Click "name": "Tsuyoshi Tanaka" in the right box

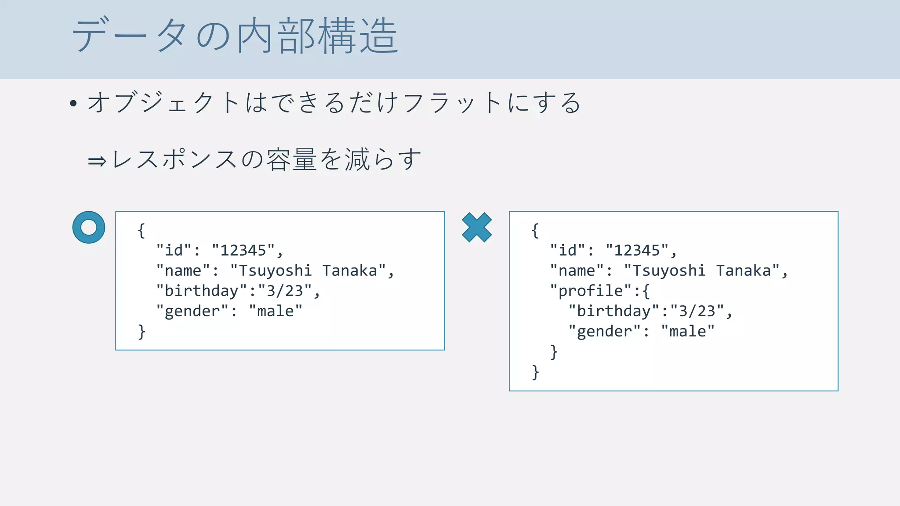point(669,271)
